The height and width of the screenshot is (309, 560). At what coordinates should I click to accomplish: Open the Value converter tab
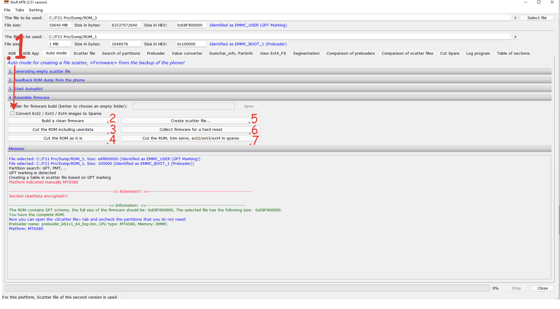(187, 53)
